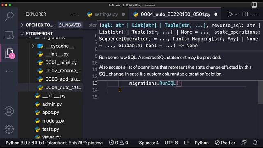Click line number 15 in gutter
Image resolution: width=263 pixels, height=148 pixels.
coord(95,97)
